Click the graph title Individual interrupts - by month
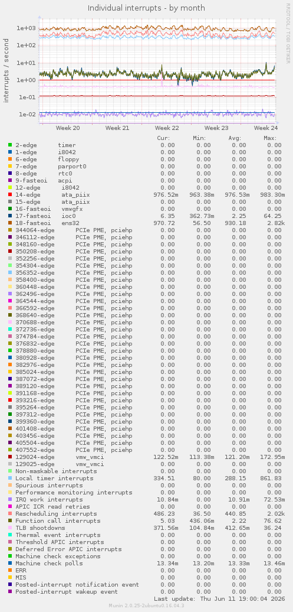The image size is (293, 612). [146, 8]
